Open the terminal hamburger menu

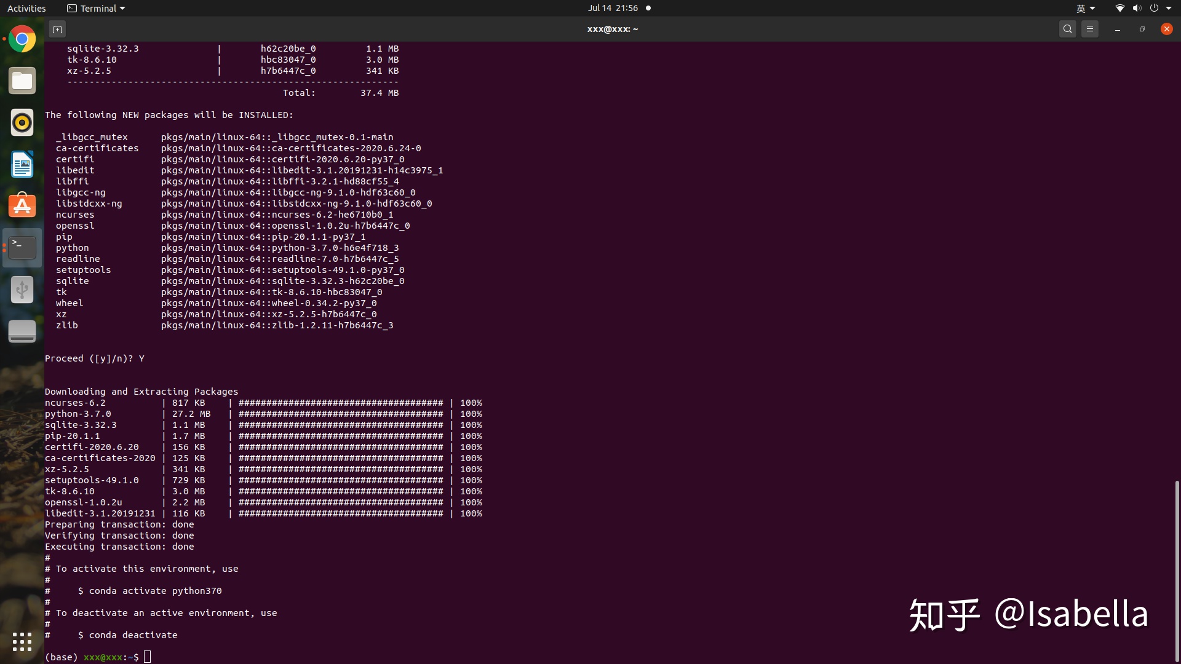(1090, 29)
